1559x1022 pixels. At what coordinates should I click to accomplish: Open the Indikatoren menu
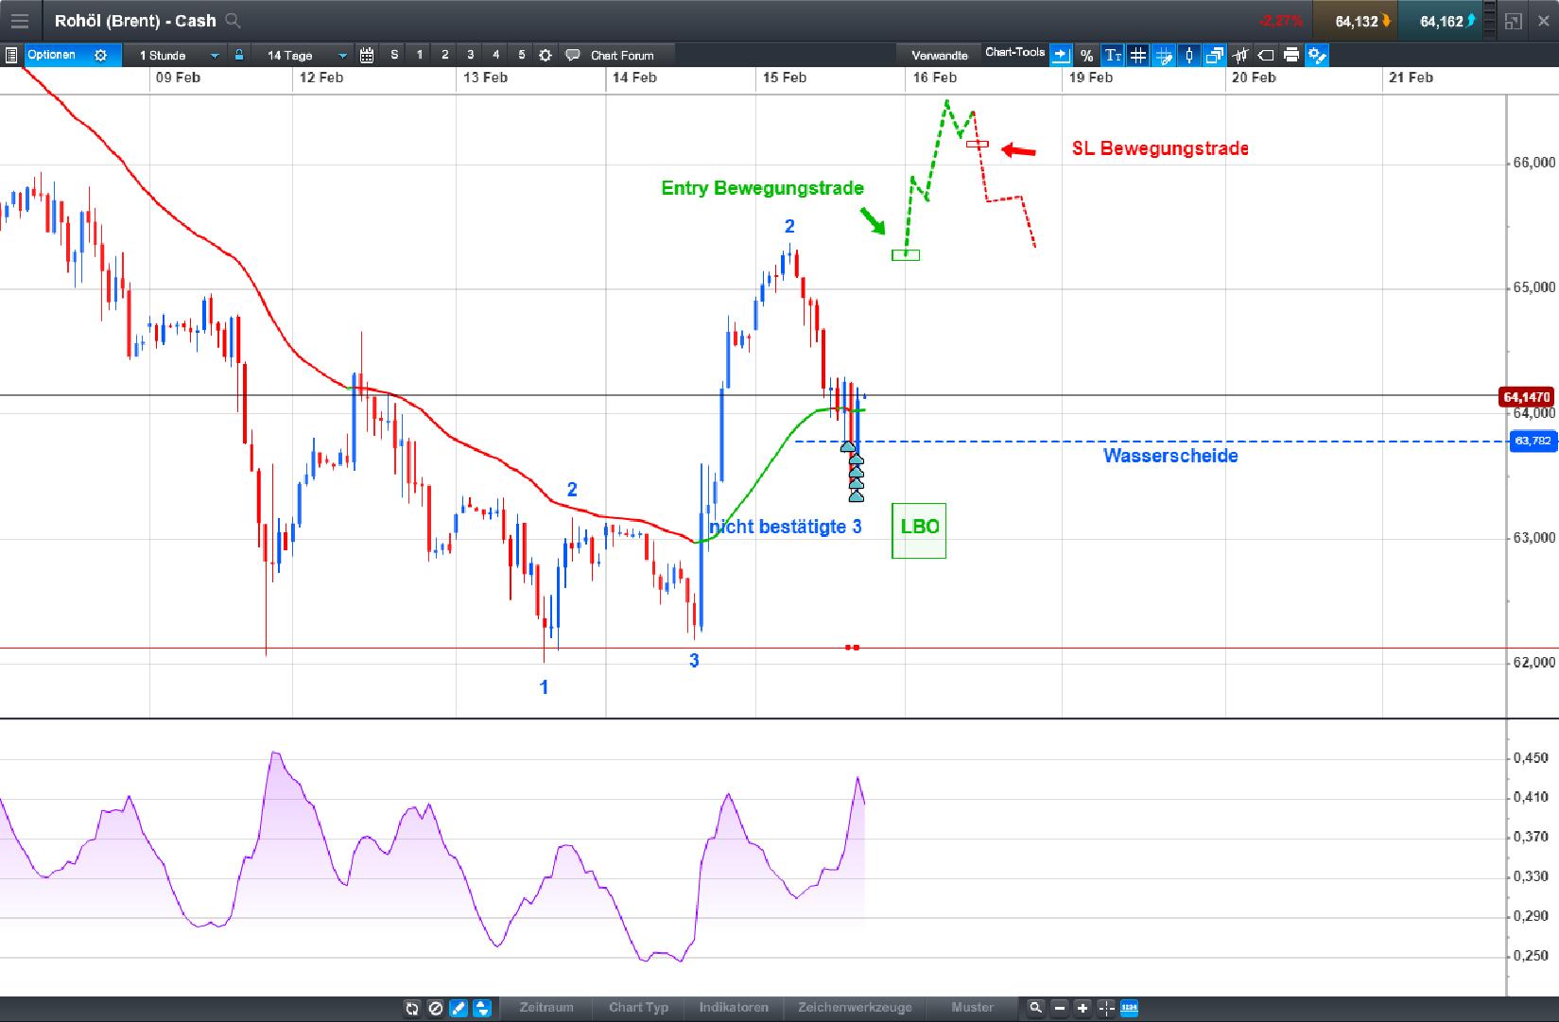click(735, 1009)
